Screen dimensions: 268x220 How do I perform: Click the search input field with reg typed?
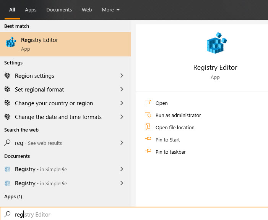coord(134,214)
